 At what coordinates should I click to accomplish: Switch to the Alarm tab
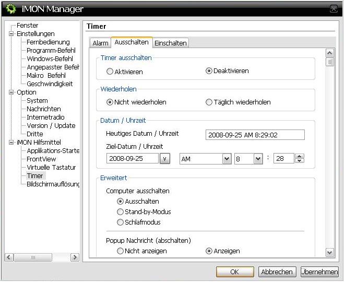(x=100, y=43)
